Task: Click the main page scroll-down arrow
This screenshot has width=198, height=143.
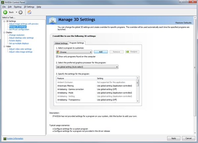Action: coord(195,133)
